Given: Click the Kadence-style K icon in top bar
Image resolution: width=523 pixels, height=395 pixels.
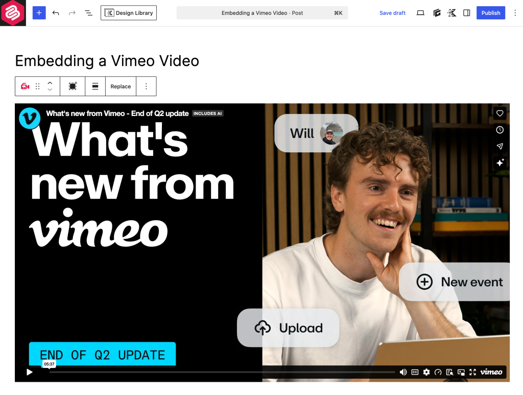Looking at the screenshot, I should pyautogui.click(x=451, y=13).
